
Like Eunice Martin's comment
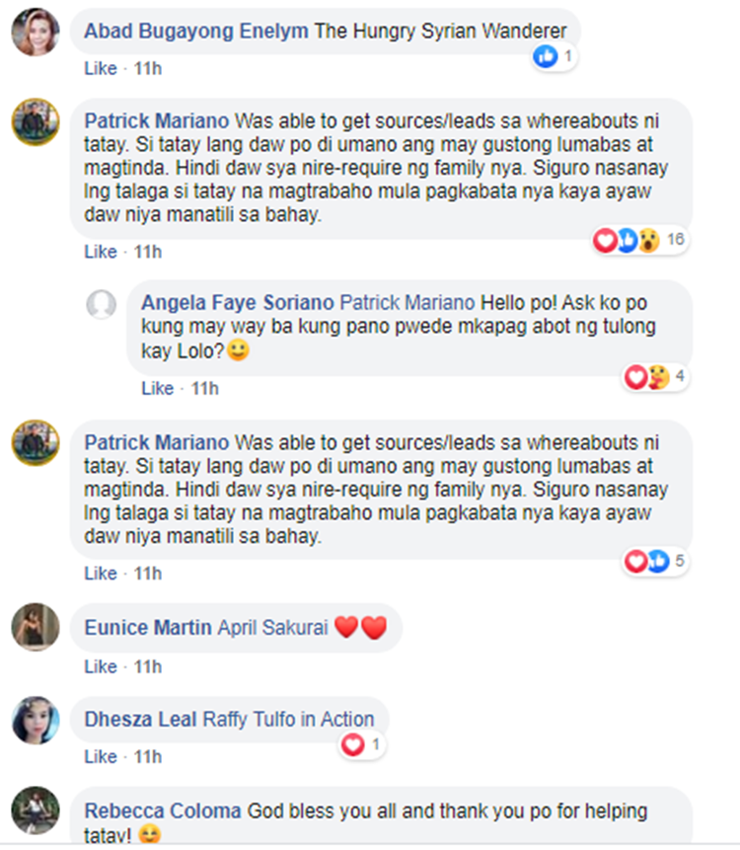point(101,666)
